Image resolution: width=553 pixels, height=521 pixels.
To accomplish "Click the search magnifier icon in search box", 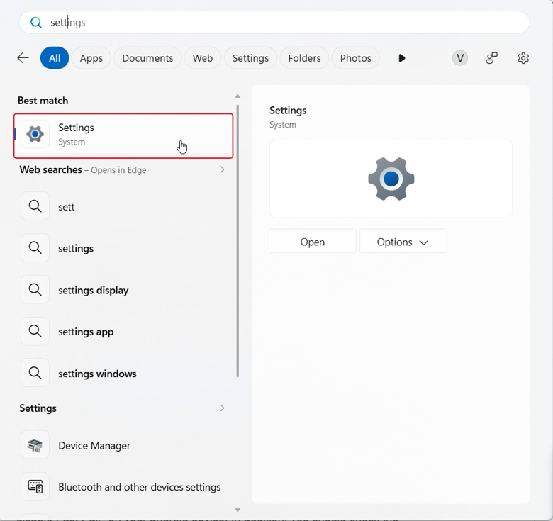I will coord(35,23).
